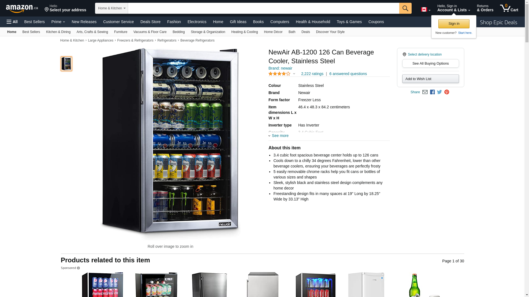Expand the Canada flag country selector
Image resolution: width=529 pixels, height=297 pixels.
pos(426,10)
